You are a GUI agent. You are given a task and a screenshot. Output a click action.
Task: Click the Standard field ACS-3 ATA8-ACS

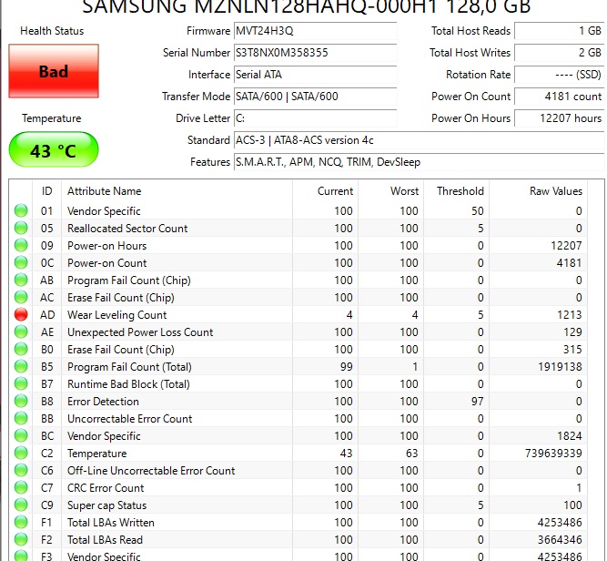[x=419, y=140]
